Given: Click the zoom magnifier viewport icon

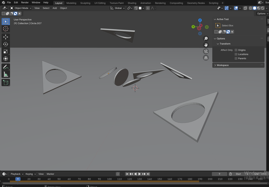Looking at the screenshot, I should [x=206, y=38].
